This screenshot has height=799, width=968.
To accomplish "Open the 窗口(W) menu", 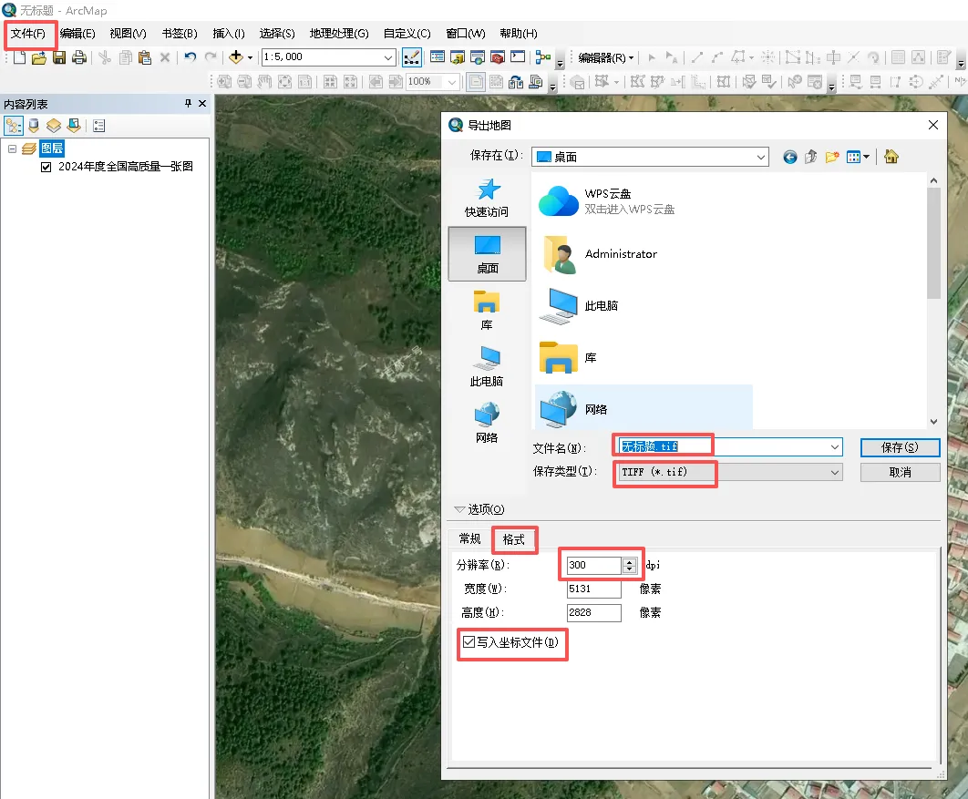I will (466, 34).
